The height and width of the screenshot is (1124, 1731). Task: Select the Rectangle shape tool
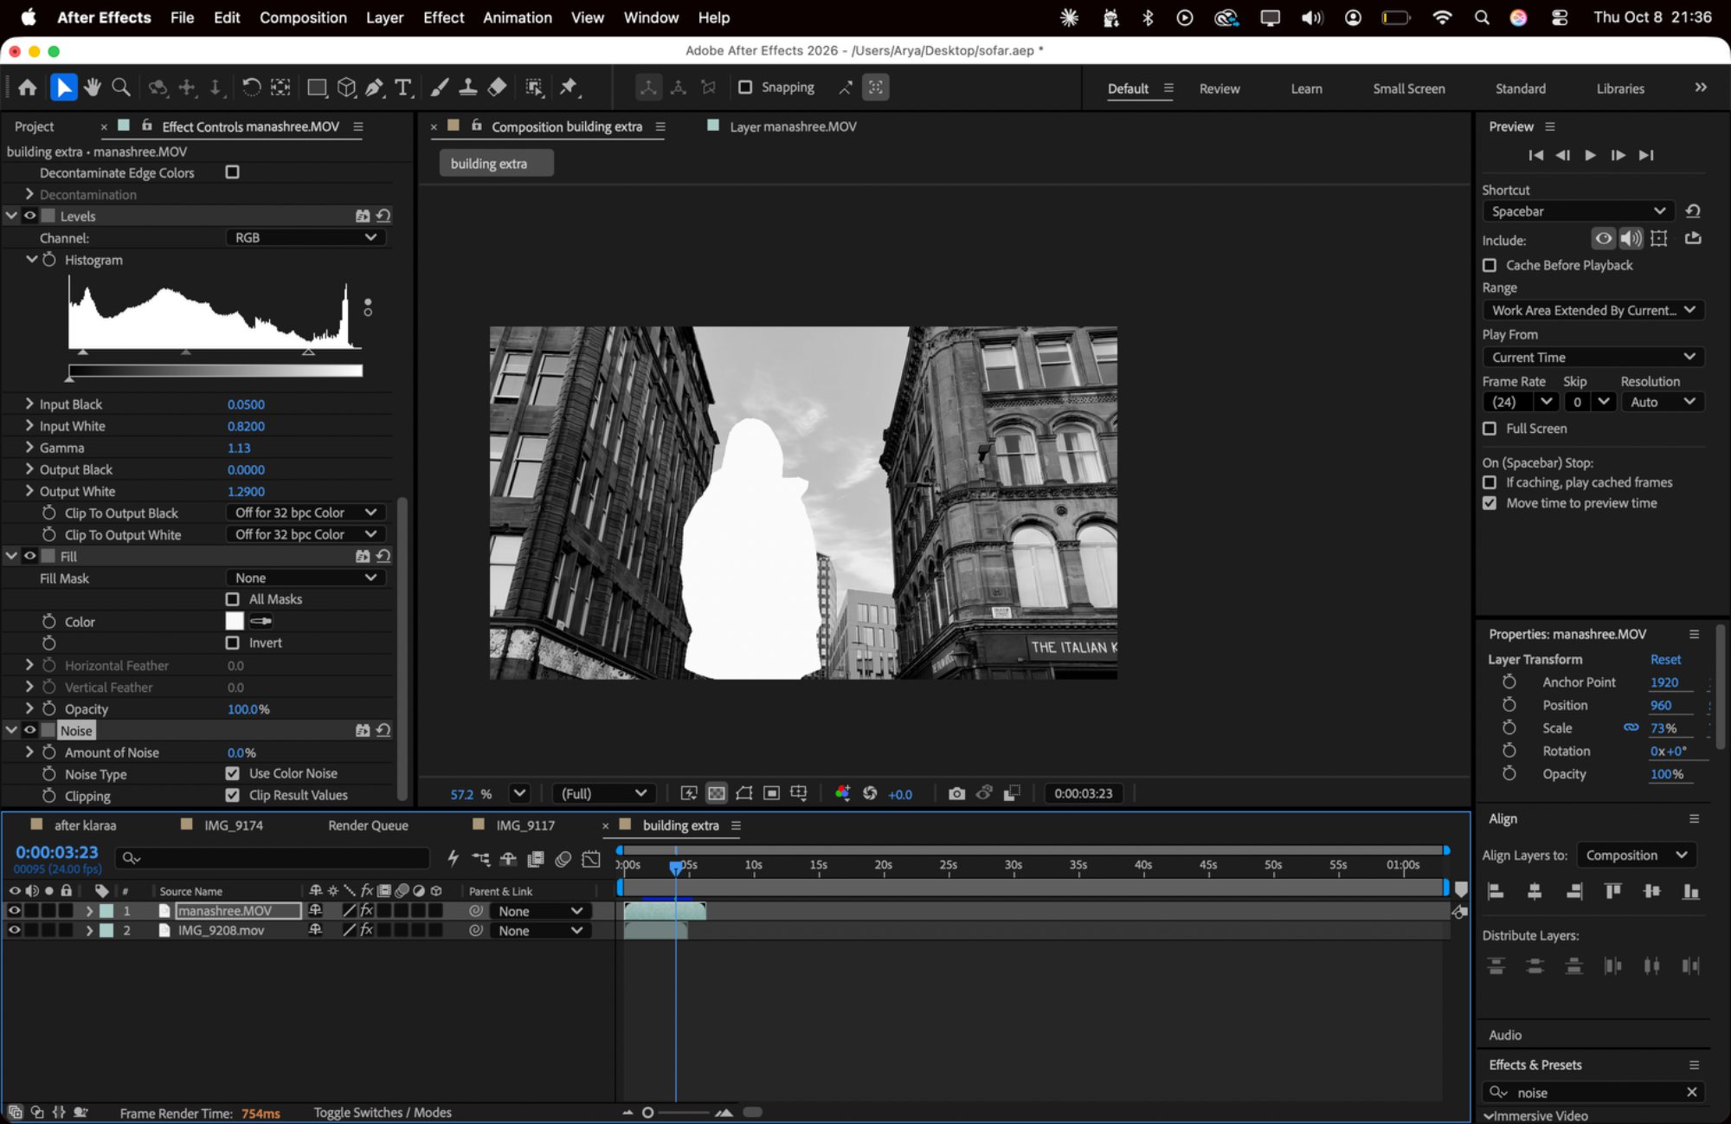tap(317, 87)
